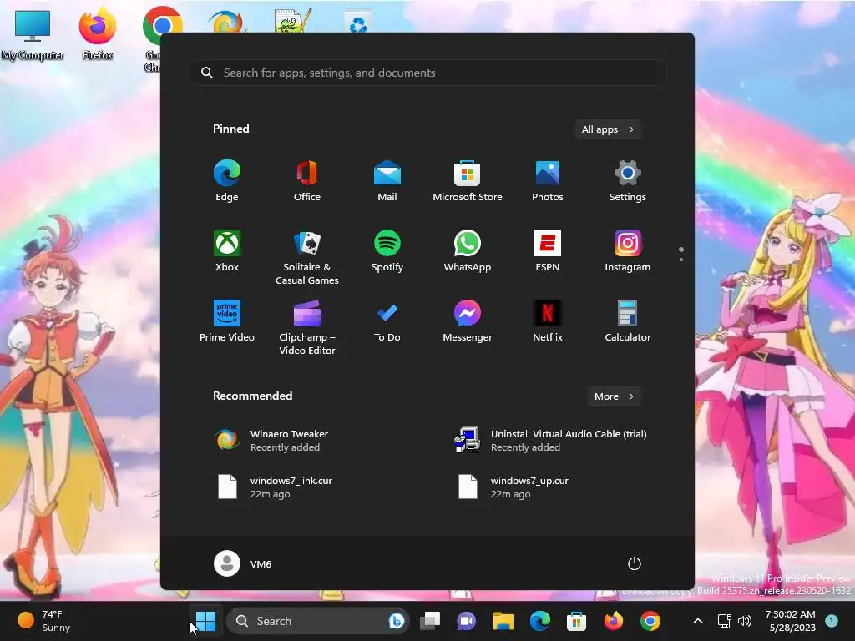Open Firefox from the taskbar
This screenshot has height=641, width=855.
click(614, 621)
